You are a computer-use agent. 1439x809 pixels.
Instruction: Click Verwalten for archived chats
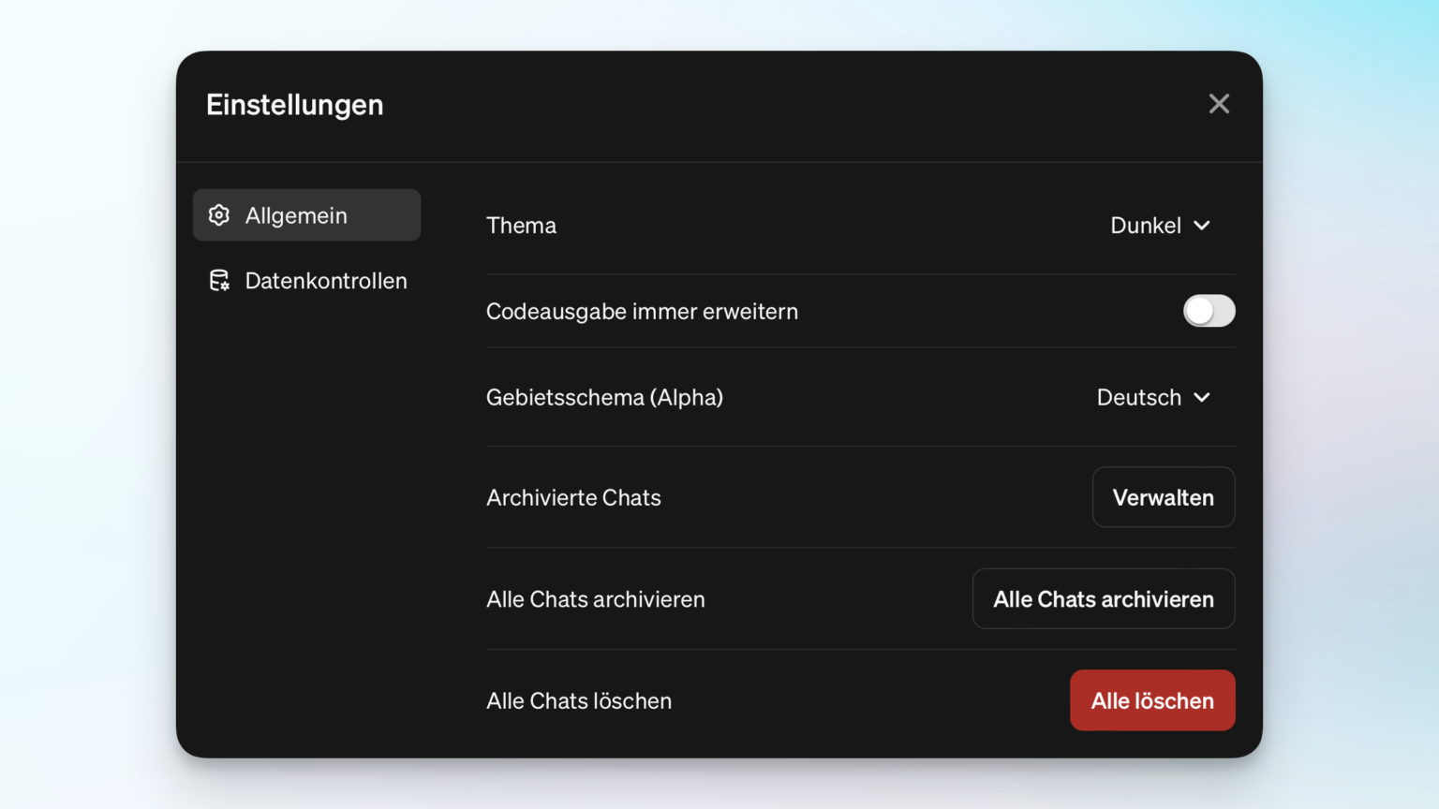(x=1164, y=497)
